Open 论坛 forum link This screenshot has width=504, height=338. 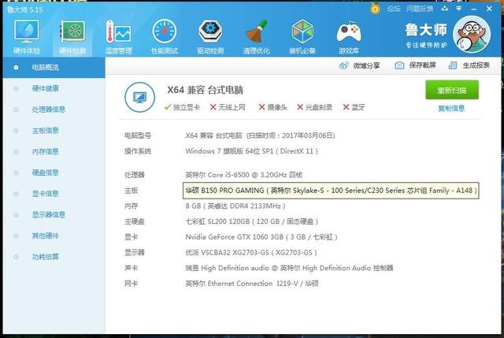click(x=394, y=9)
